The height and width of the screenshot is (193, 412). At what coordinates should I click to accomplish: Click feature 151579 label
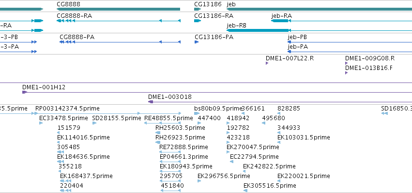coord(69,128)
